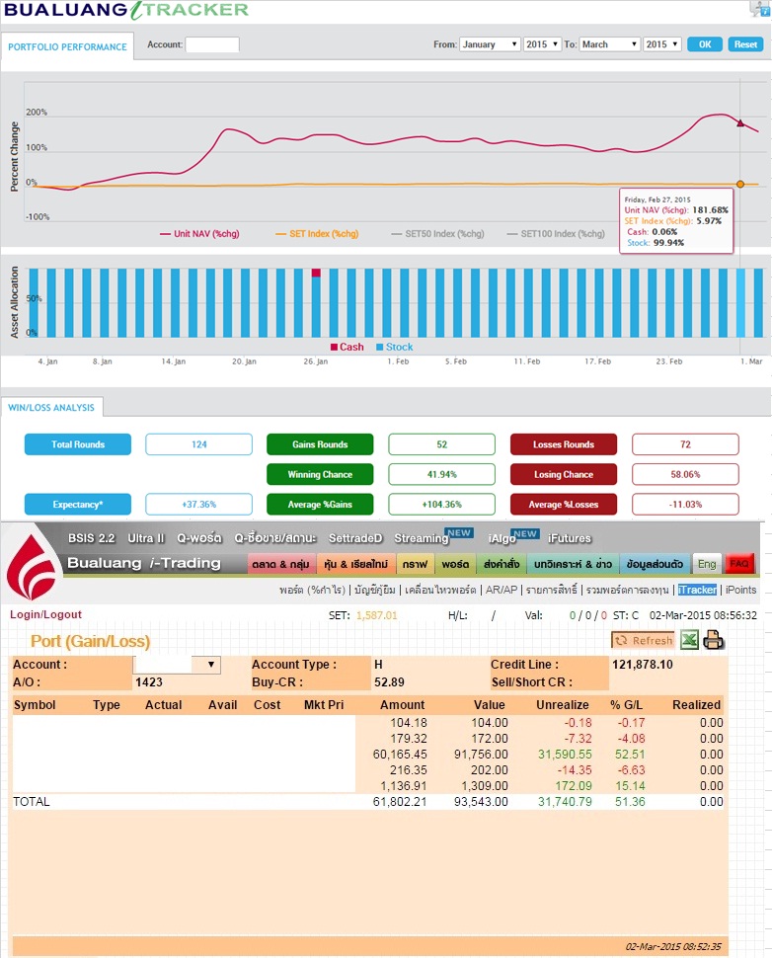Switch language with Eng button
The width and height of the screenshot is (772, 958).
(707, 564)
